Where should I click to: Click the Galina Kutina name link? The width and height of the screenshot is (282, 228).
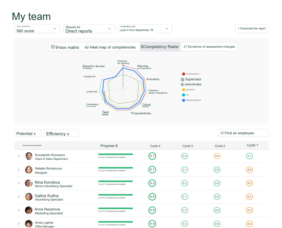(47, 196)
